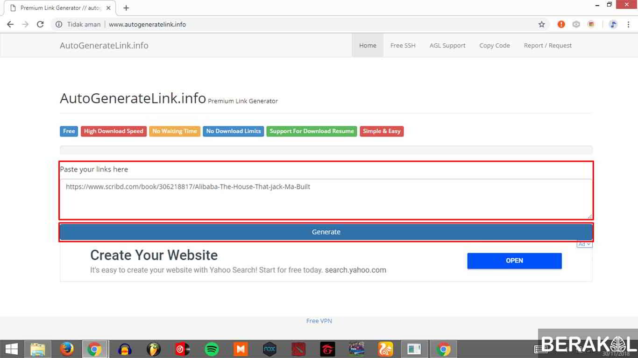Launch UC Browser from the taskbar
Viewport: 638px width, 358px height.
point(386,349)
